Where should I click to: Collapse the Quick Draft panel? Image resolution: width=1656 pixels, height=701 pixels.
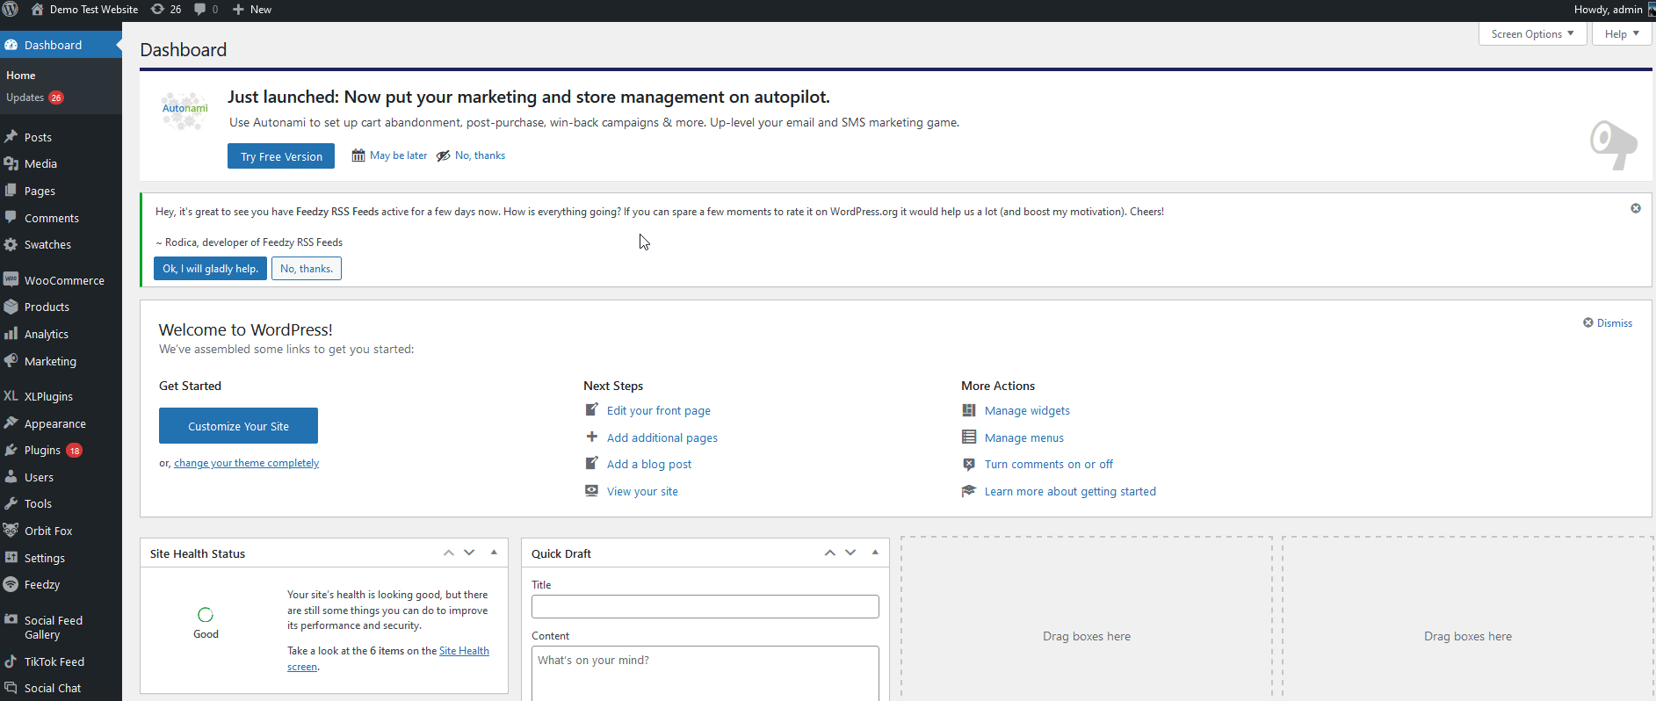(x=875, y=553)
